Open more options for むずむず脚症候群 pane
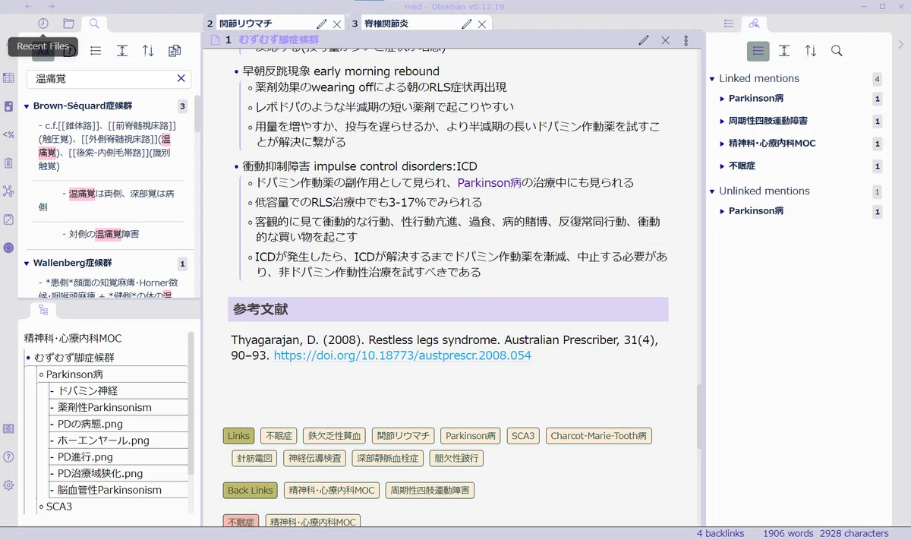Image resolution: width=911 pixels, height=540 pixels. 686,40
